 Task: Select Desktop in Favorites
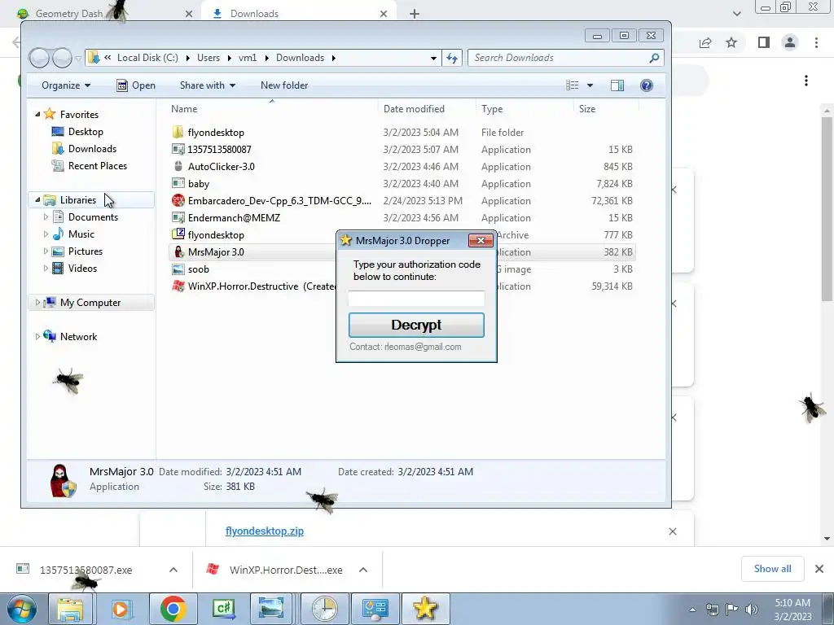coord(85,132)
